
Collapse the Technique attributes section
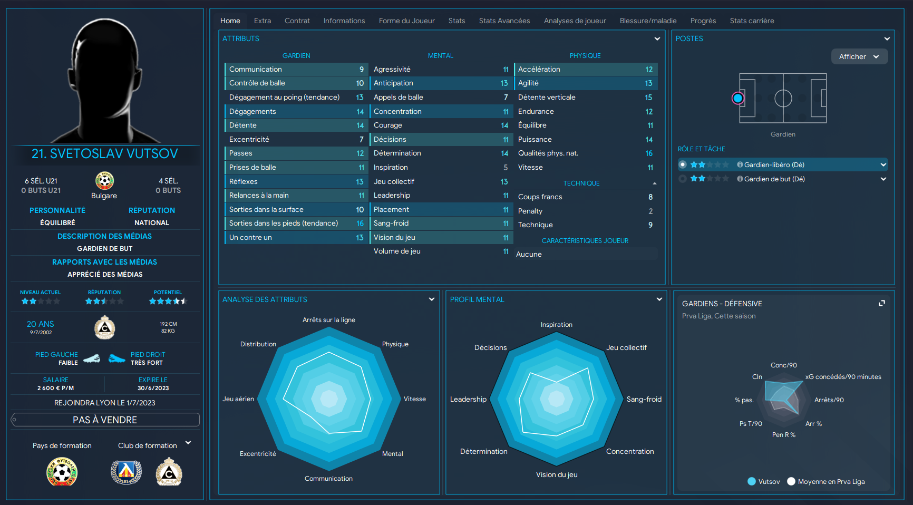click(655, 183)
